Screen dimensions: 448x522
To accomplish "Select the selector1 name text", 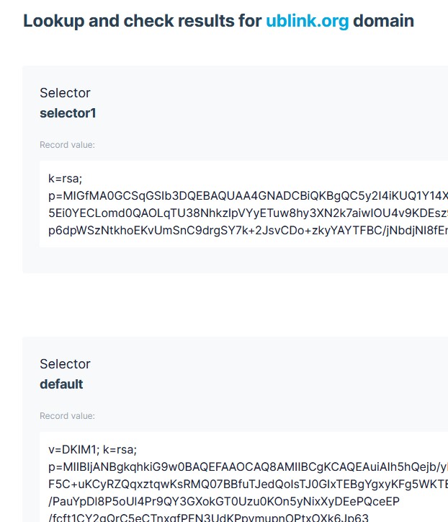I will click(x=68, y=113).
